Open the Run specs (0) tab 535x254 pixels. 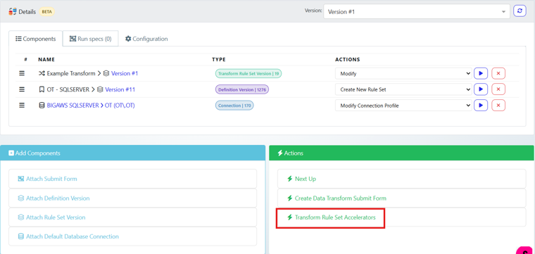point(90,39)
